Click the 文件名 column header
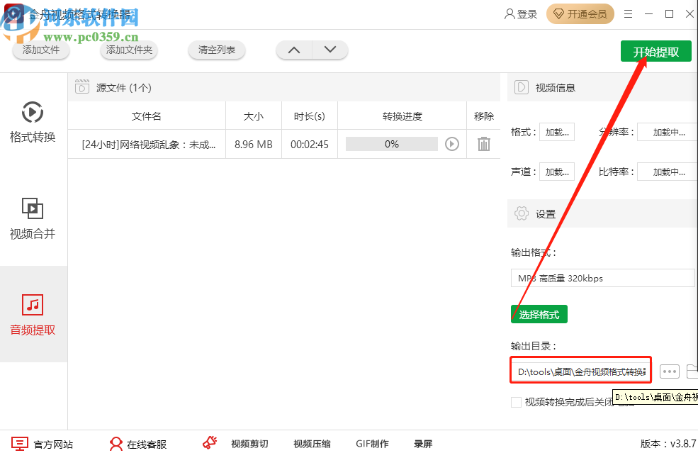 pos(147,116)
